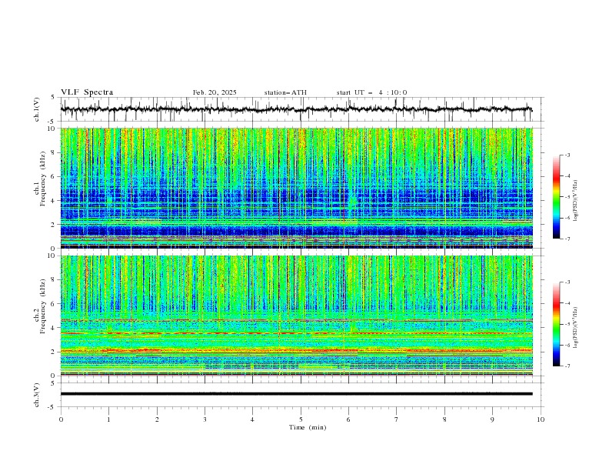609x471 pixels.
Task: Click the VLF Spectra title text
Action: pyautogui.click(x=87, y=92)
